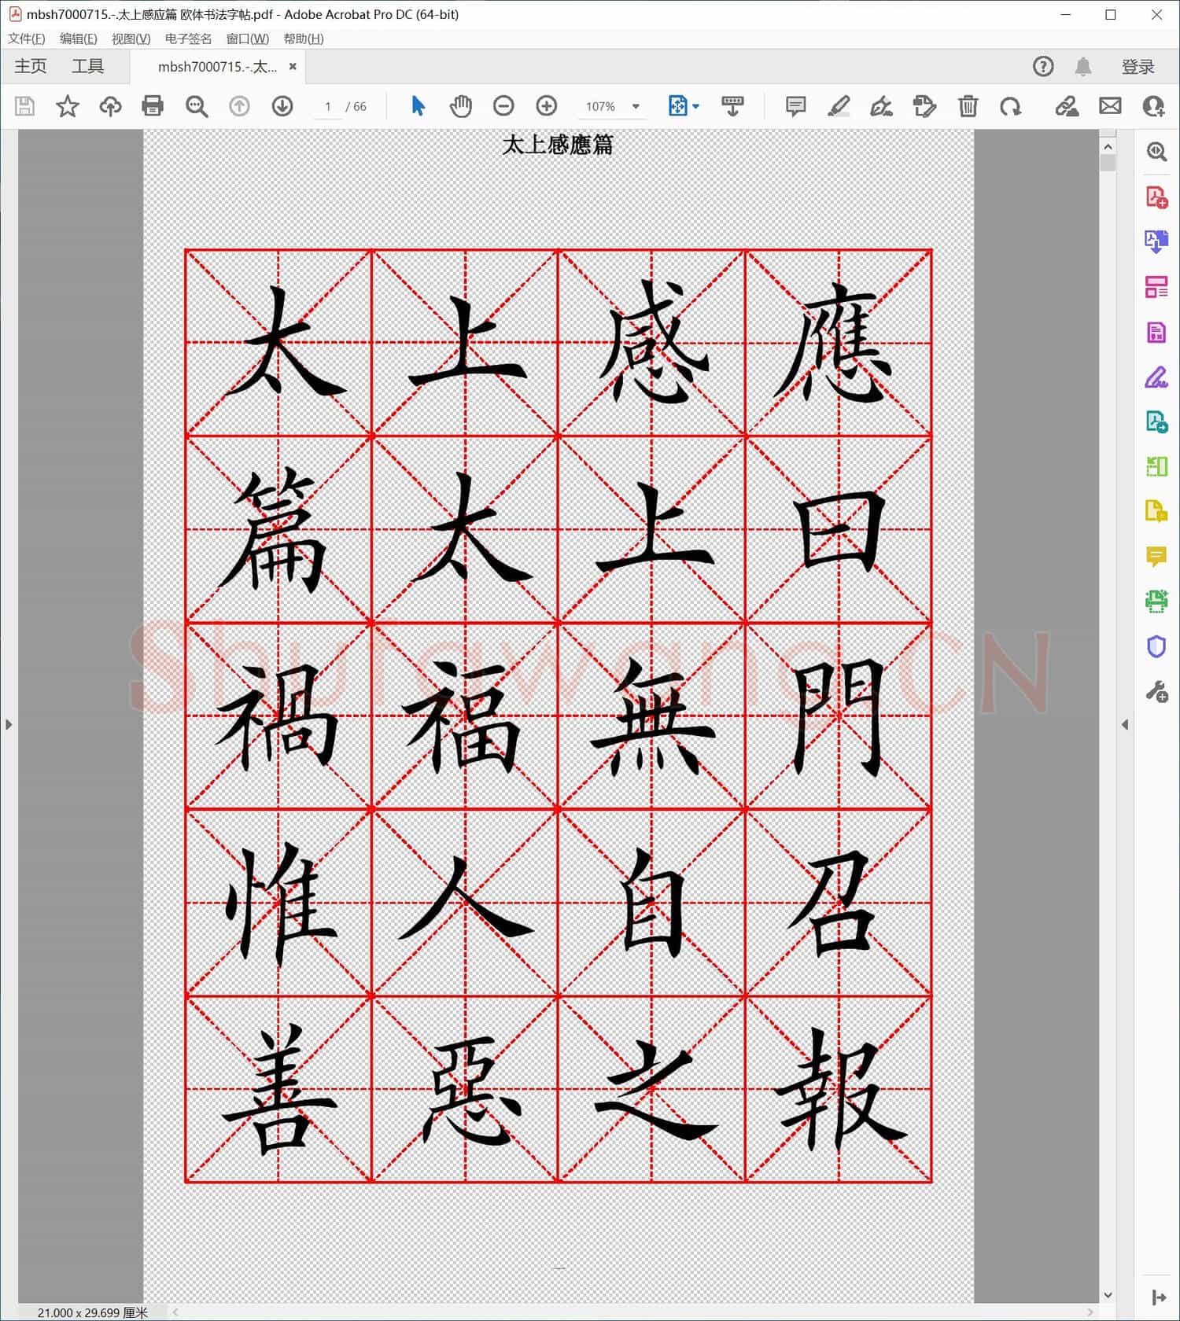Viewport: 1180px width, 1321px height.
Task: Click horizontal scroll right arrow
Action: pos(1090,1312)
